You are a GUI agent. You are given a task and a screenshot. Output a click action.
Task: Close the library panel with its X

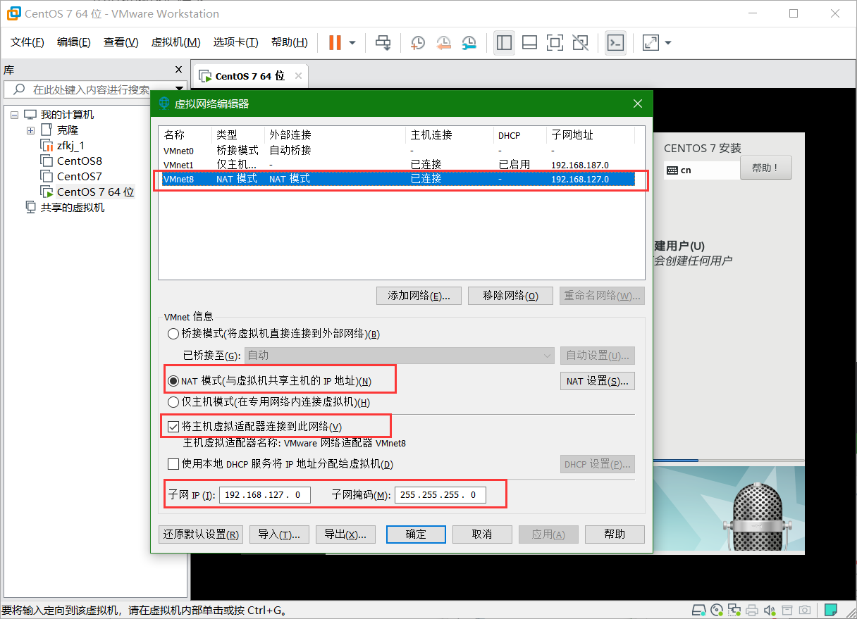point(178,70)
